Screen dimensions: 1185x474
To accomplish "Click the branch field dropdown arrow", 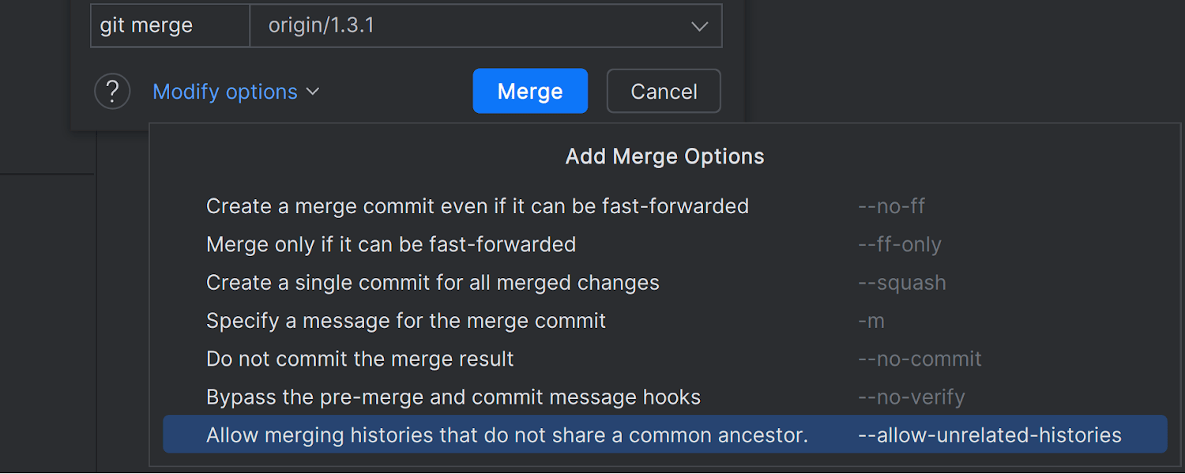I will click(x=699, y=26).
